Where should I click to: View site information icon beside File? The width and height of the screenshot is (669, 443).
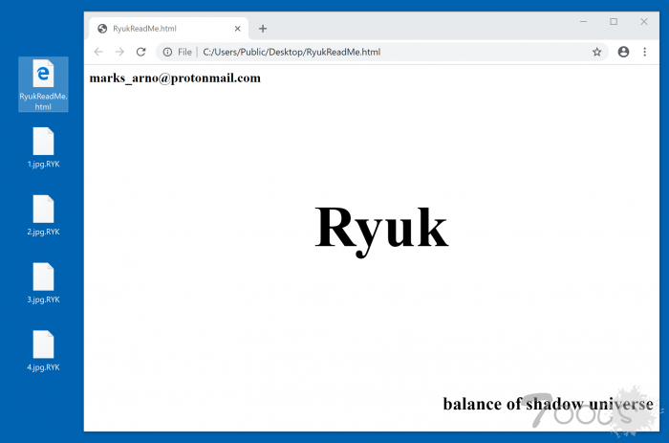(x=167, y=52)
